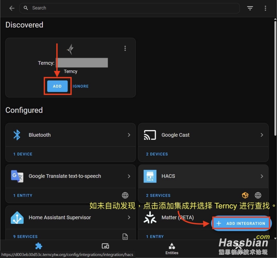This screenshot has width=277, height=258.
Task: Expand the Bluetooth integration chevron
Action: (x=129, y=135)
